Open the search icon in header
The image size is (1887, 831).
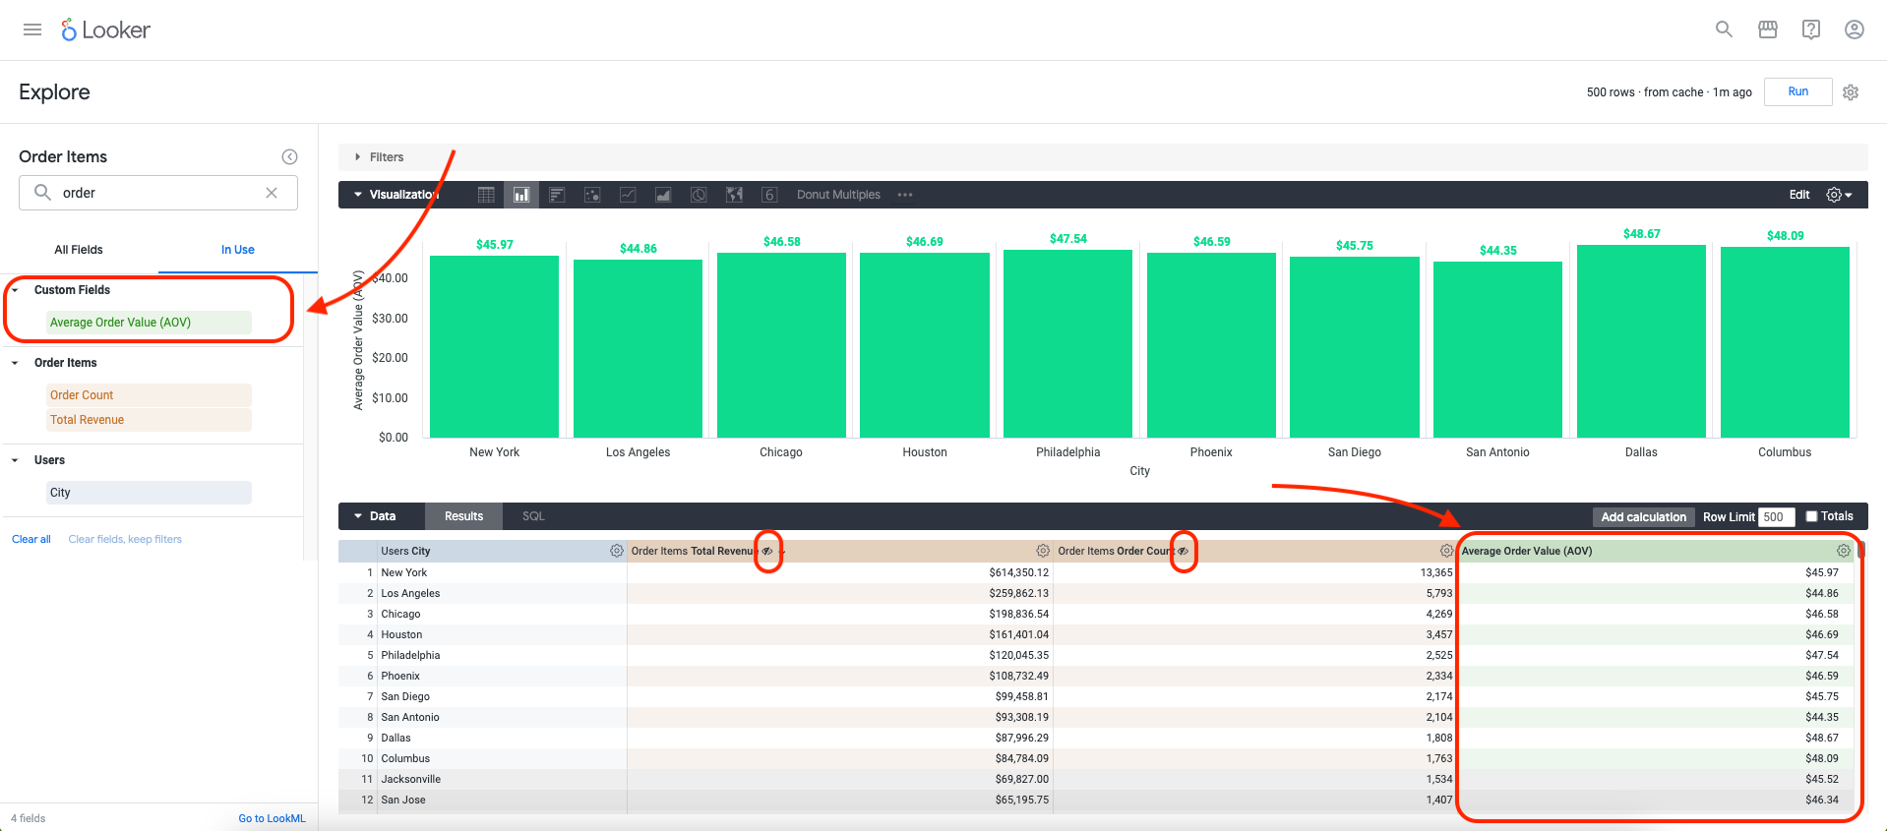coord(1724,30)
